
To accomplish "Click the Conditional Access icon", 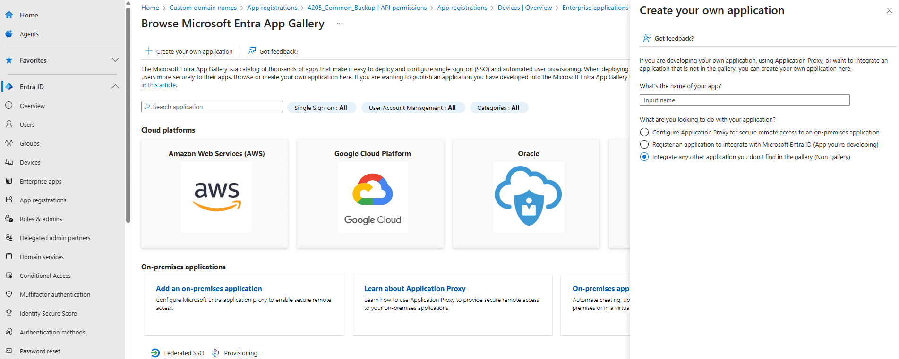I will [x=9, y=276].
